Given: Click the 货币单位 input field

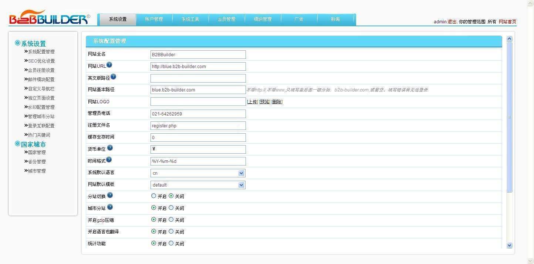Looking at the screenshot, I should (198, 149).
